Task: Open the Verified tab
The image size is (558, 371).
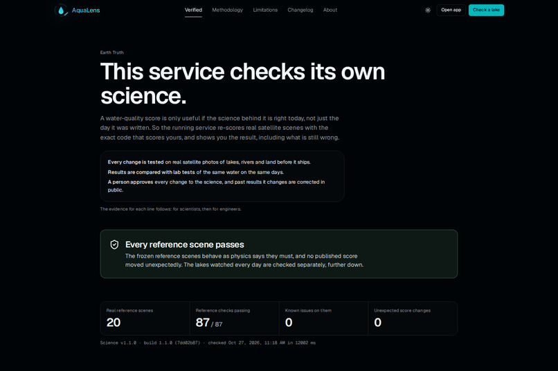Action: pyautogui.click(x=193, y=10)
